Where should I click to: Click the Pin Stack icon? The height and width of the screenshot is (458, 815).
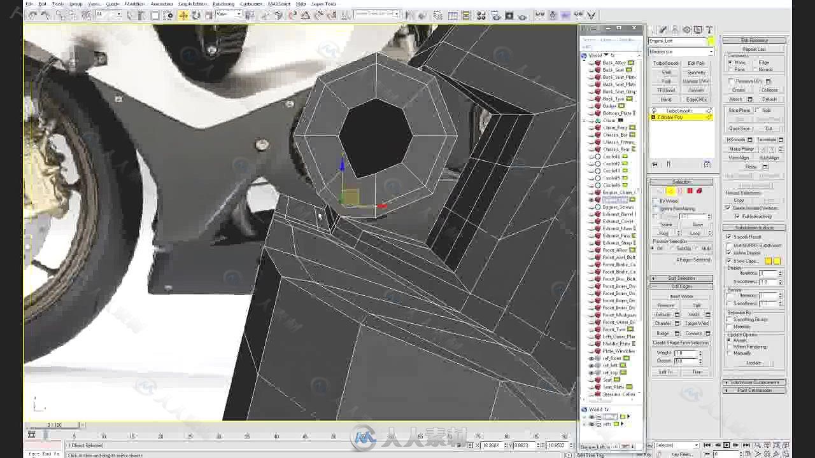[655, 164]
